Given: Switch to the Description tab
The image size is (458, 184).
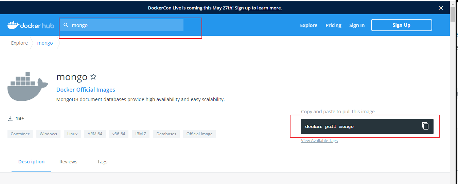Looking at the screenshot, I should click(31, 162).
